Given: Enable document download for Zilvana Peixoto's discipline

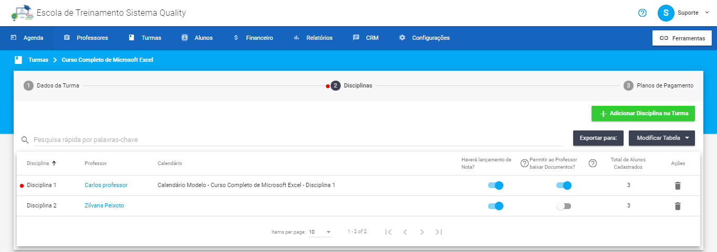Looking at the screenshot, I should (x=564, y=206).
